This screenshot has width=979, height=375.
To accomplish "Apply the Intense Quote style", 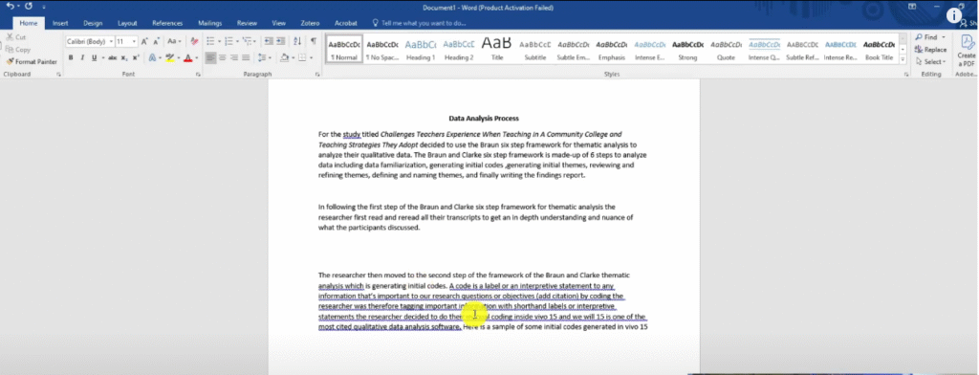I will 764,50.
